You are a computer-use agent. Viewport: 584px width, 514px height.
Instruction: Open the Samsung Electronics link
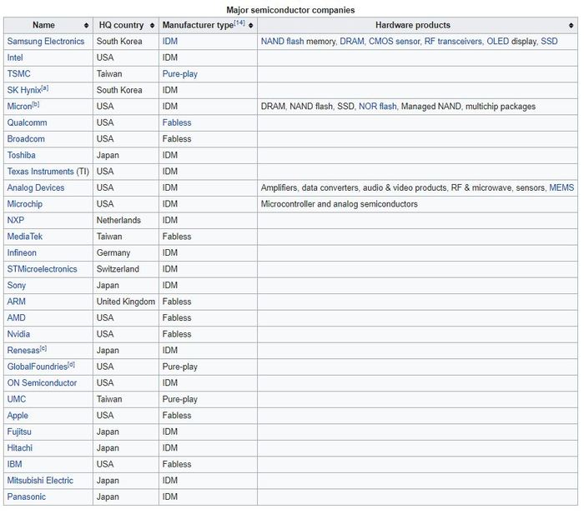pos(46,42)
